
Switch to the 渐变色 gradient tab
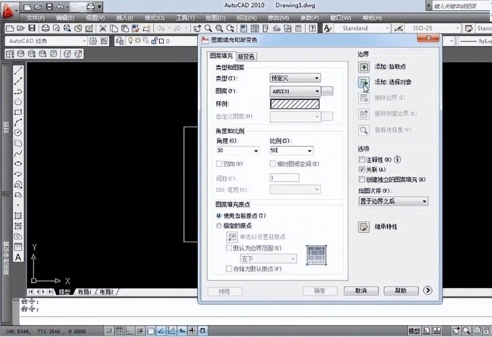pos(247,56)
